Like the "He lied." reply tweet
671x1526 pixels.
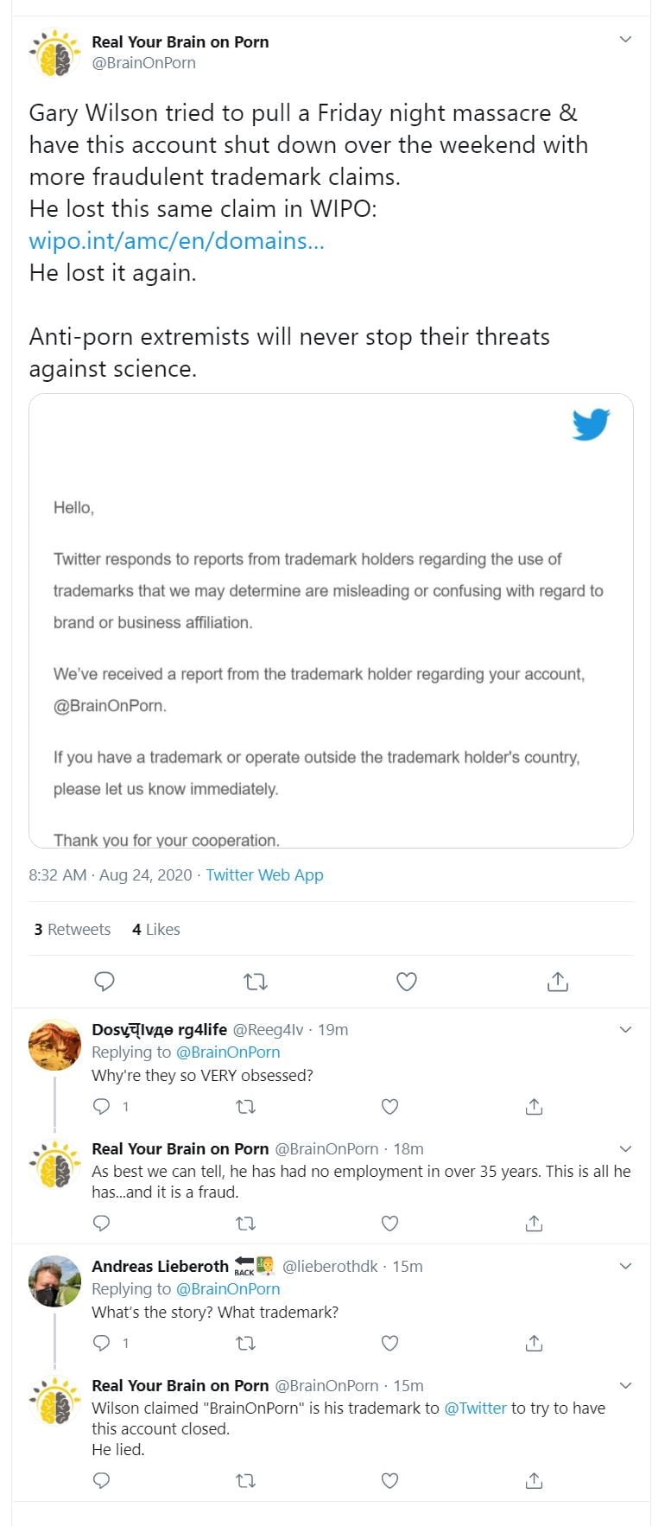coord(390,1480)
